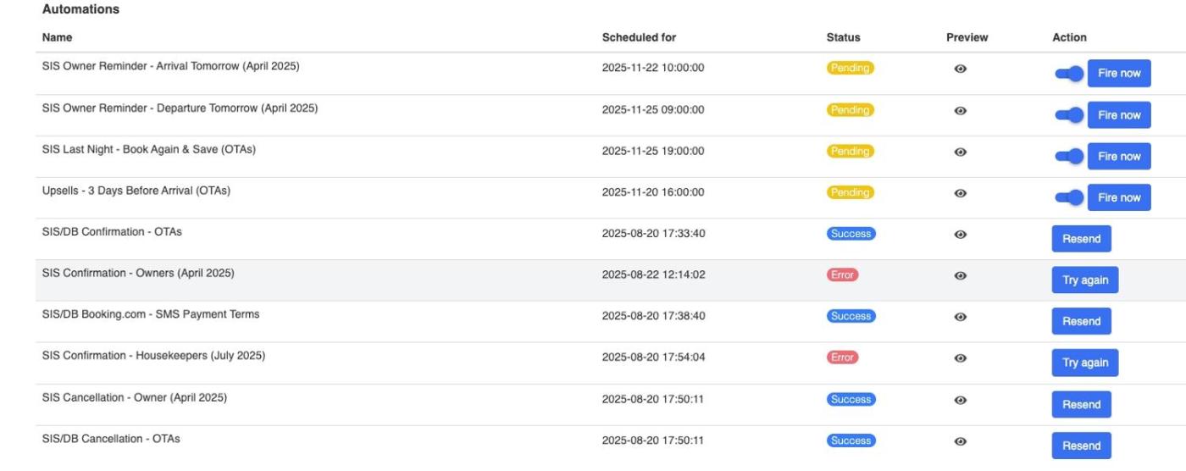Preview SIS Last Night Book Again automation
Viewport: 1186px width, 471px height.
click(x=960, y=152)
